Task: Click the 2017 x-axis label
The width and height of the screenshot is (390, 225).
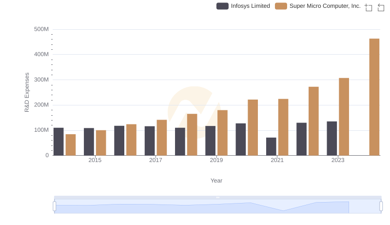Action: [x=156, y=160]
